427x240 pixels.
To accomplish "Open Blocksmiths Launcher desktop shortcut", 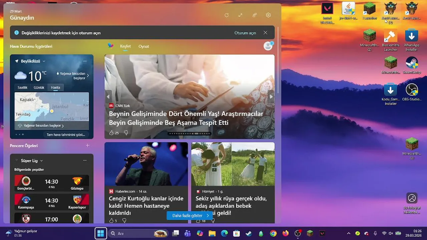I will coord(390,41).
